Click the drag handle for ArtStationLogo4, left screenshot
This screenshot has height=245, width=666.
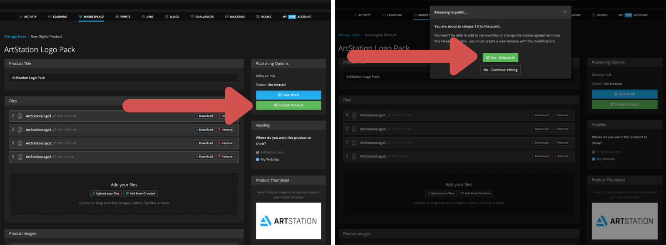click(x=13, y=130)
